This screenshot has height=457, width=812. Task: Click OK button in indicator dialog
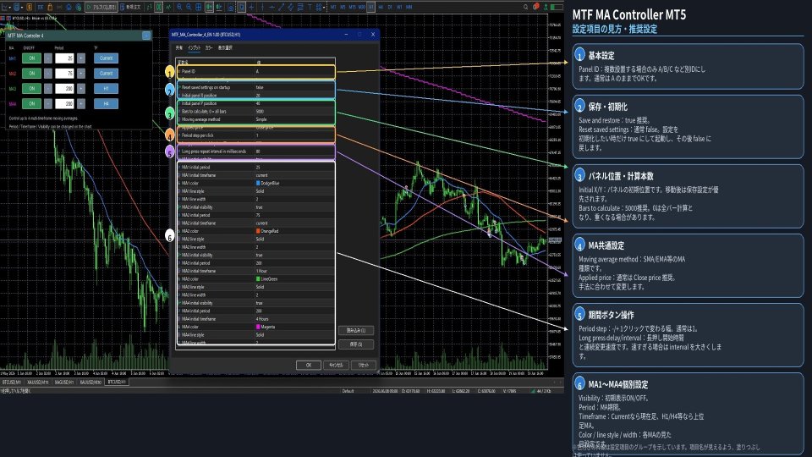tap(308, 365)
